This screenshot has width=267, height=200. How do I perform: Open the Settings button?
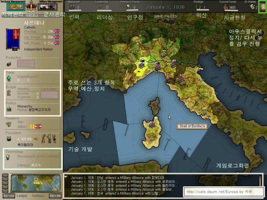(x=38, y=196)
